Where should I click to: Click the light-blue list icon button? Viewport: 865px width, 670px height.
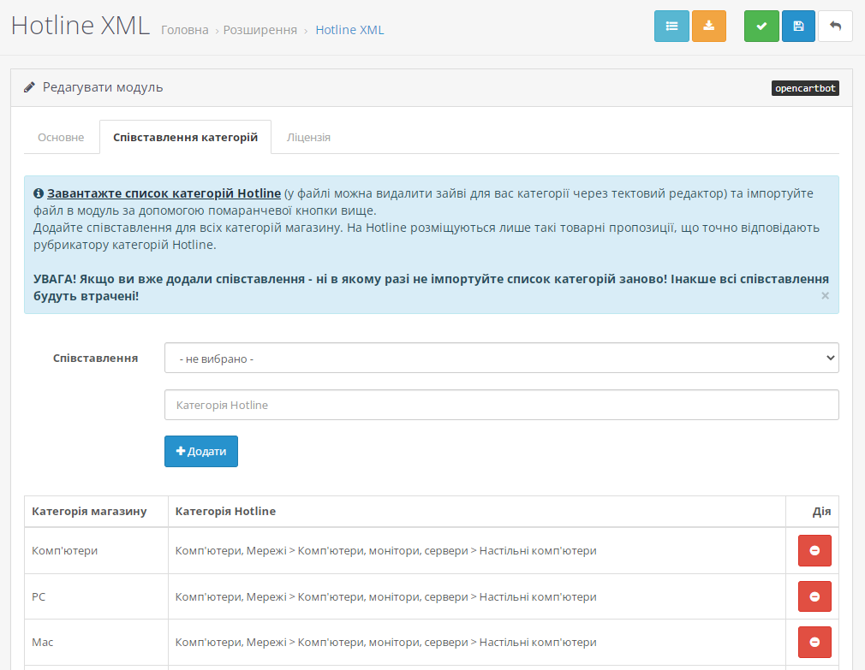pos(671,26)
